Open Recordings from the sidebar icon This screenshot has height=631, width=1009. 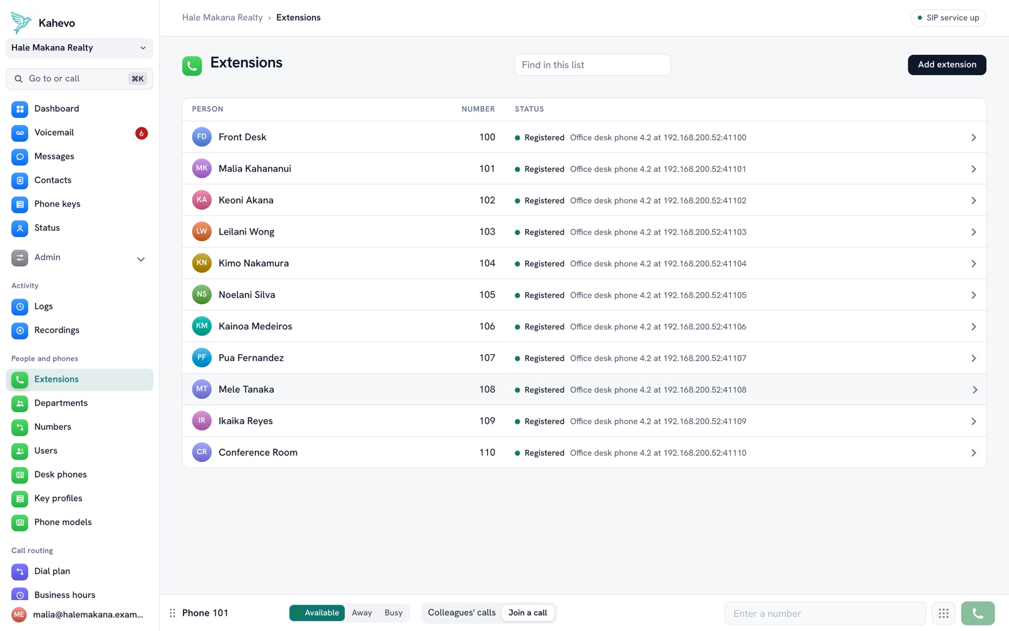20,330
